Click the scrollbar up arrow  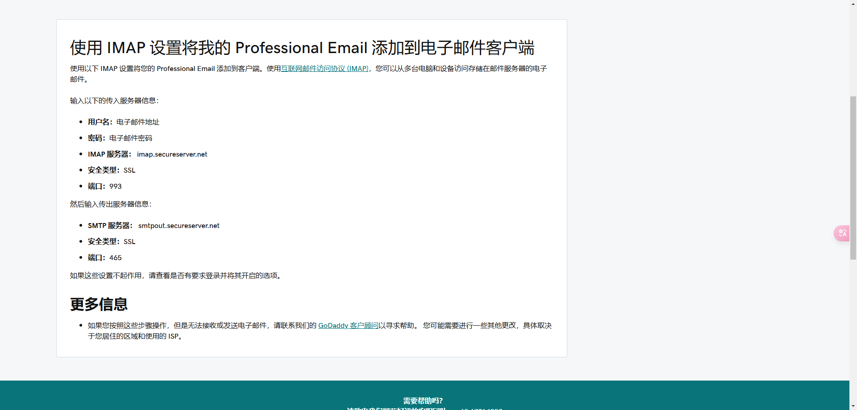(x=853, y=4)
